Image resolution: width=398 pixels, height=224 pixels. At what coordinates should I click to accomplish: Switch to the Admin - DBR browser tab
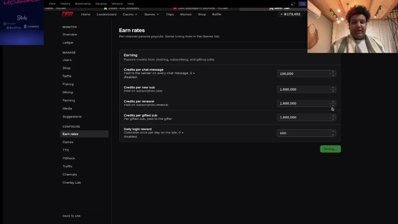[x=280, y=8]
